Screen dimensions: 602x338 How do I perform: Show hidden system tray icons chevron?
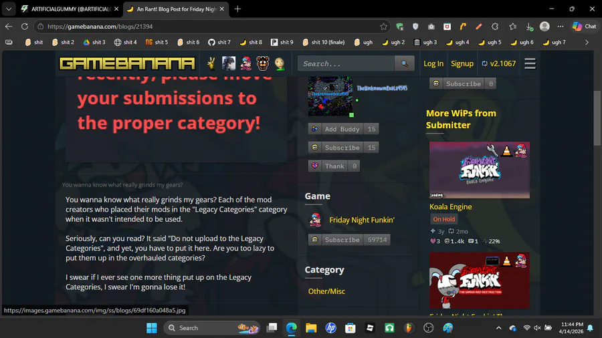click(x=498, y=328)
